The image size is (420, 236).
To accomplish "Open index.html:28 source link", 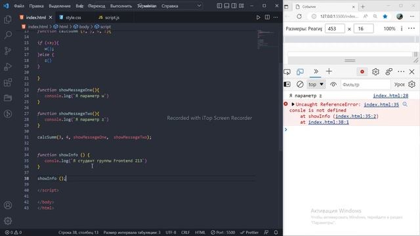I will tap(390, 96).
